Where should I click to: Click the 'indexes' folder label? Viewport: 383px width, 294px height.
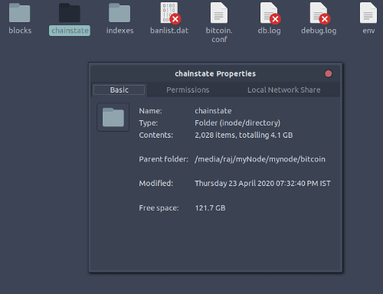tap(119, 31)
